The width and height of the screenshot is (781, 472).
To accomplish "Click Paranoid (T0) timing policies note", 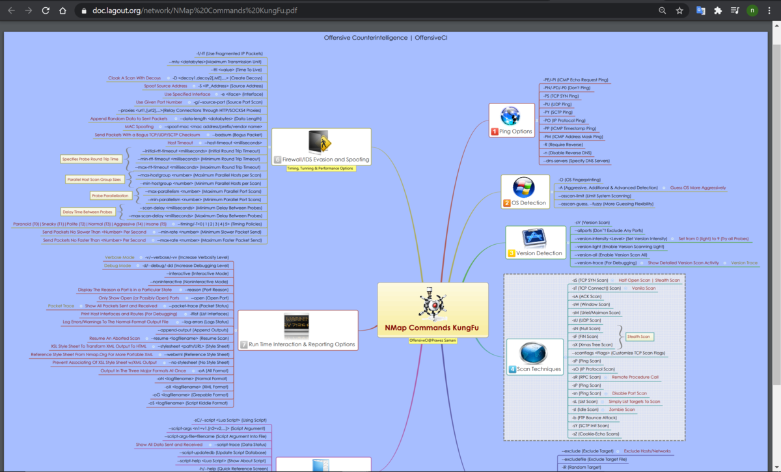I will 90,224.
